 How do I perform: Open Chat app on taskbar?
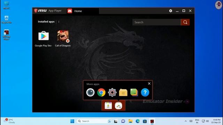pyautogui.click(x=123, y=121)
